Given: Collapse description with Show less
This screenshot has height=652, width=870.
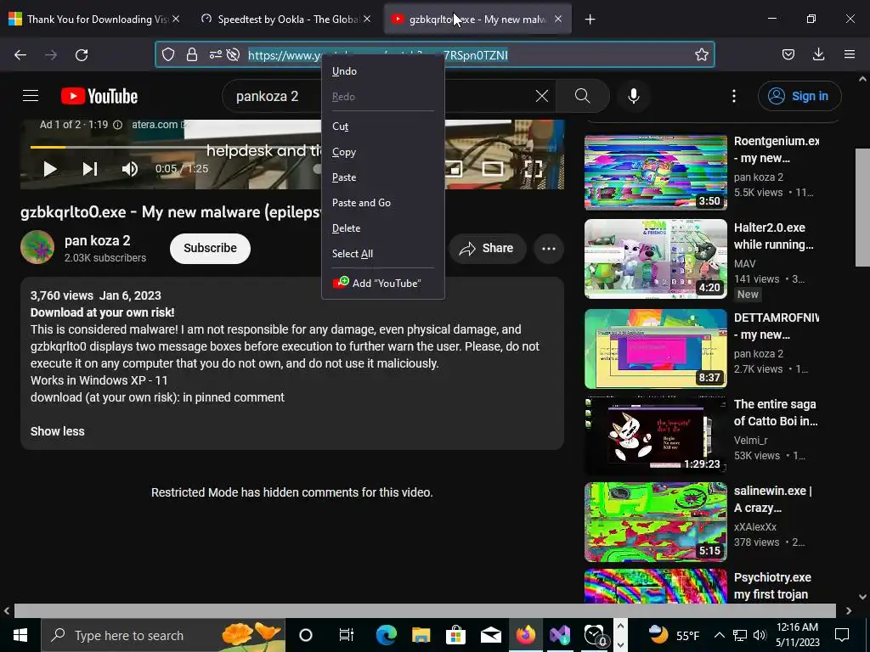Looking at the screenshot, I should [57, 431].
